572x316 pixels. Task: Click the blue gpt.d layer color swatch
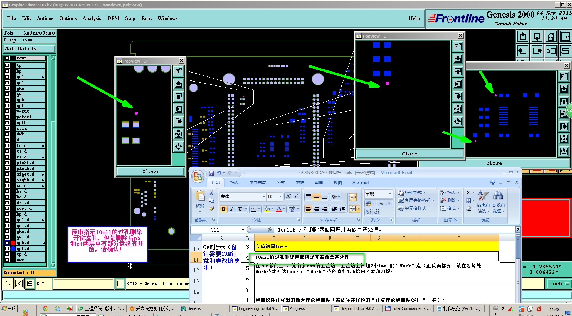(x=13, y=248)
